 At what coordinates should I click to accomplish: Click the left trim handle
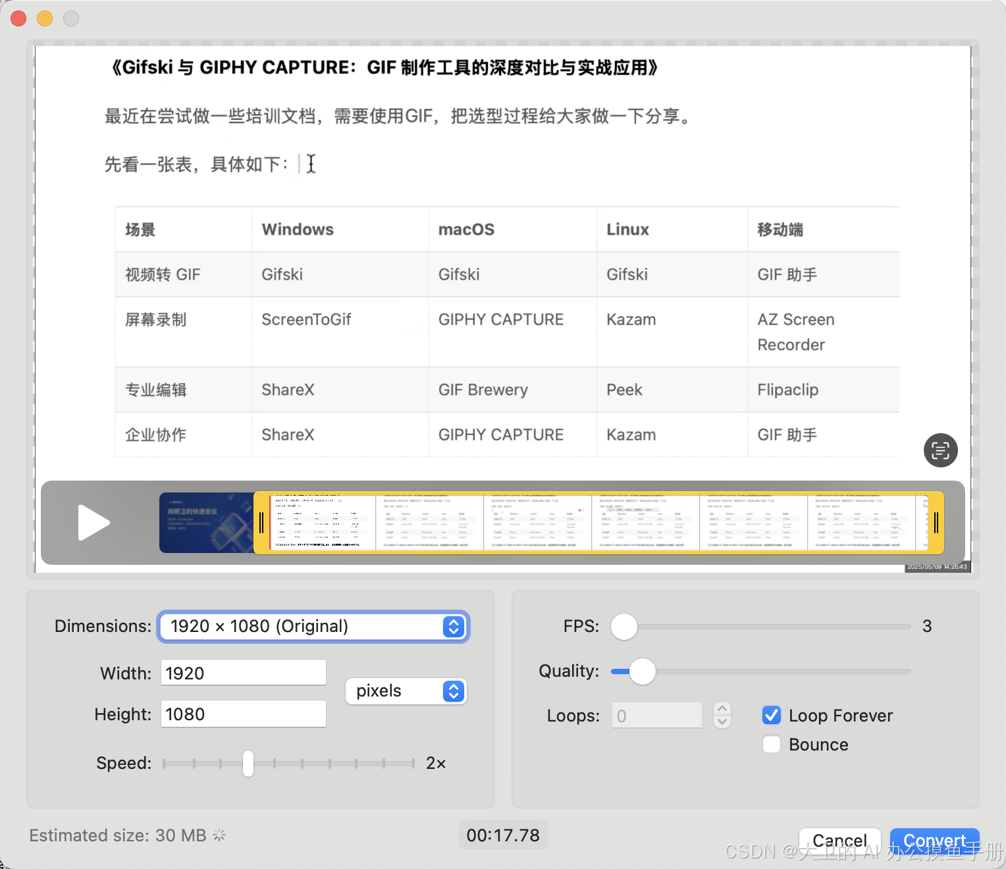[x=261, y=523]
